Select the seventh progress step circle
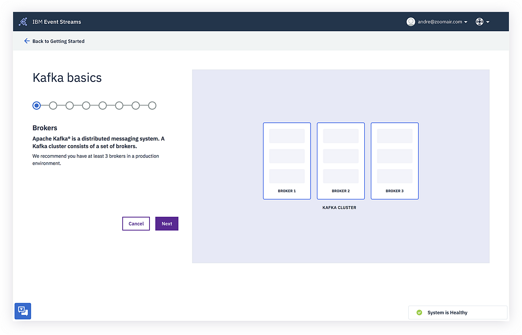The image size is (522, 335). [x=136, y=106]
